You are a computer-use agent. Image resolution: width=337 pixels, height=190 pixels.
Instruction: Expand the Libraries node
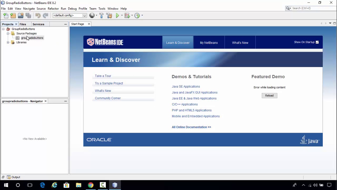tap(8, 42)
